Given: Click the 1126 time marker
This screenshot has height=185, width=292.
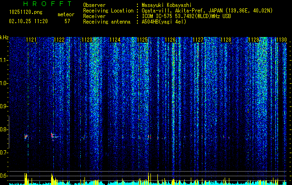Looking at the screenshot, I should pos(170,40).
